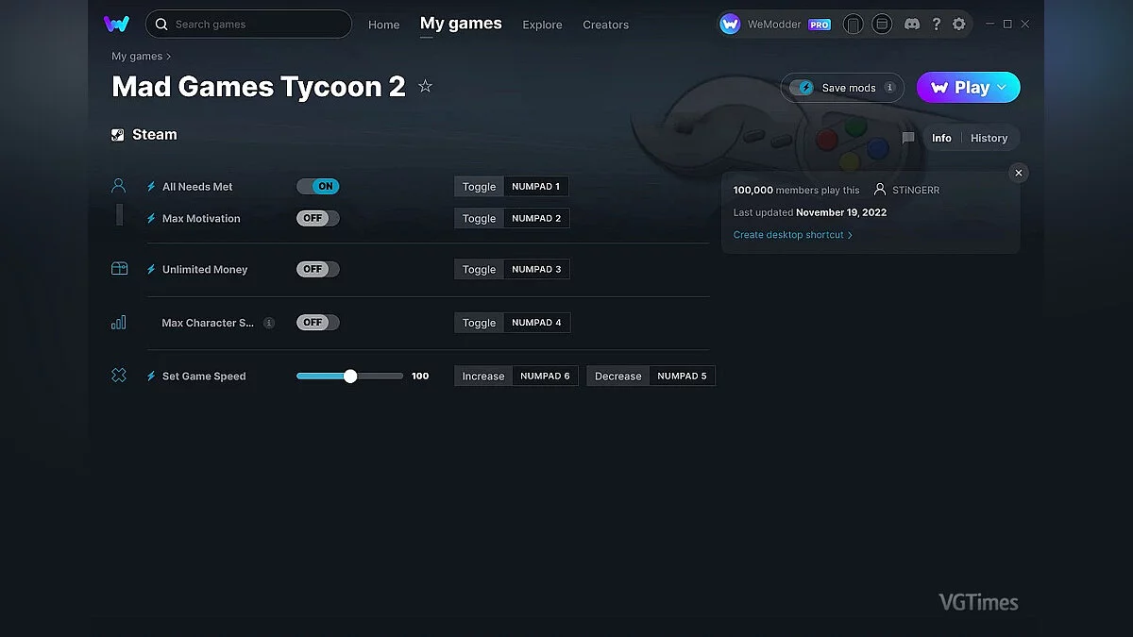
Task: Click the Unlimited Money label
Action: point(205,269)
